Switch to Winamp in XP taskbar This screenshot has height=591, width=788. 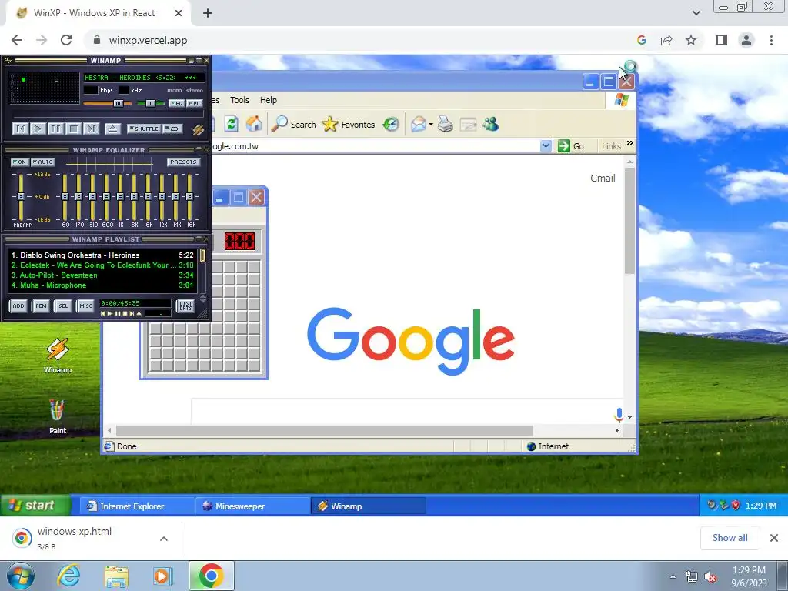(369, 506)
